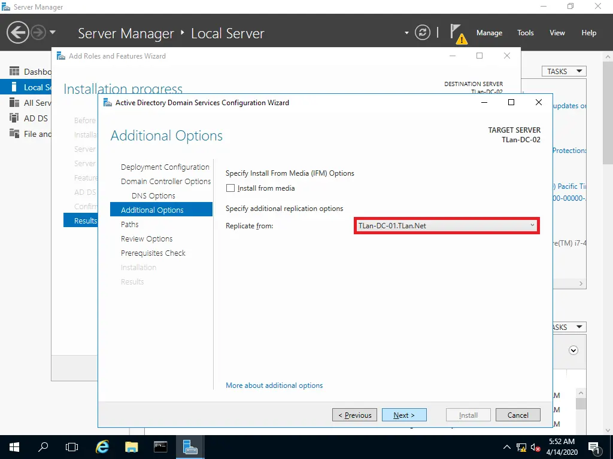Open the notifications flag with warning
613x459 pixels.
(458, 33)
